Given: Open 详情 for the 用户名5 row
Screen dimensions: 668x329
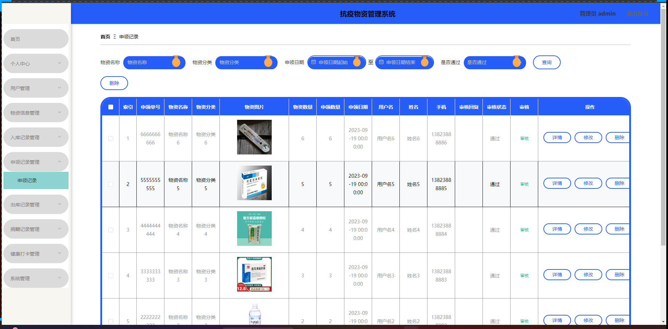Looking at the screenshot, I should [557, 183].
